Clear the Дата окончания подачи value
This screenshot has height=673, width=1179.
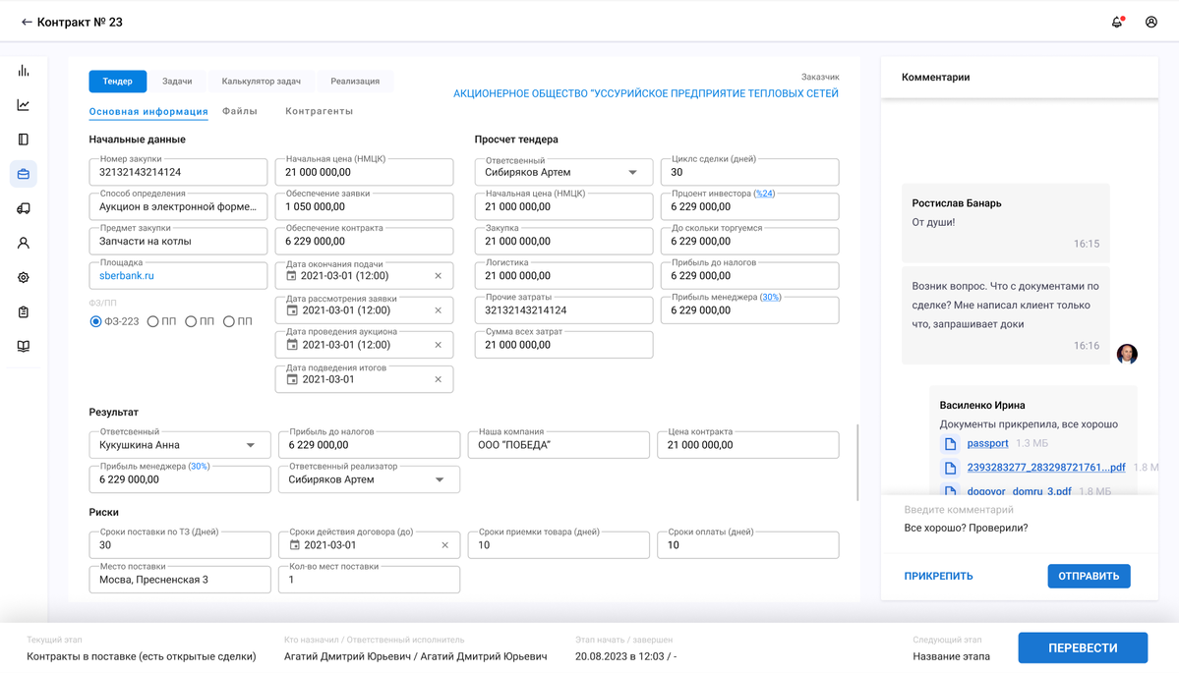[x=439, y=276]
